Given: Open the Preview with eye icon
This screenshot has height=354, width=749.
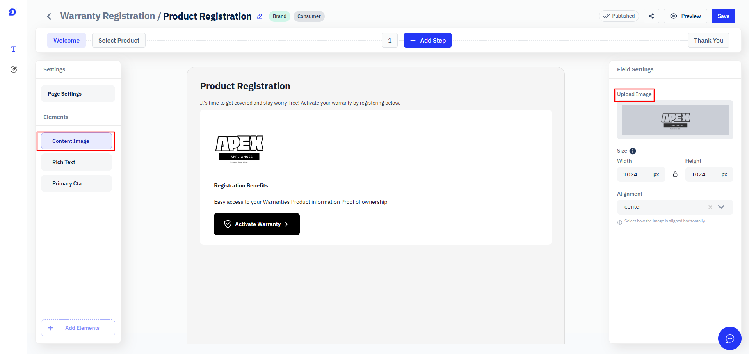Looking at the screenshot, I should pyautogui.click(x=685, y=16).
